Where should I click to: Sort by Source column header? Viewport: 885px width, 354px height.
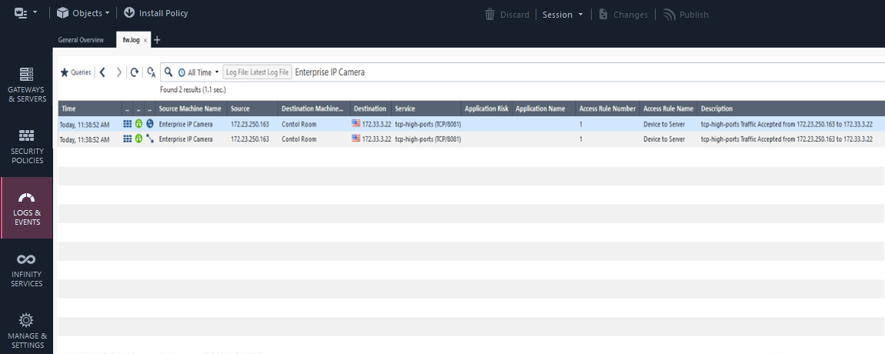pyautogui.click(x=253, y=109)
